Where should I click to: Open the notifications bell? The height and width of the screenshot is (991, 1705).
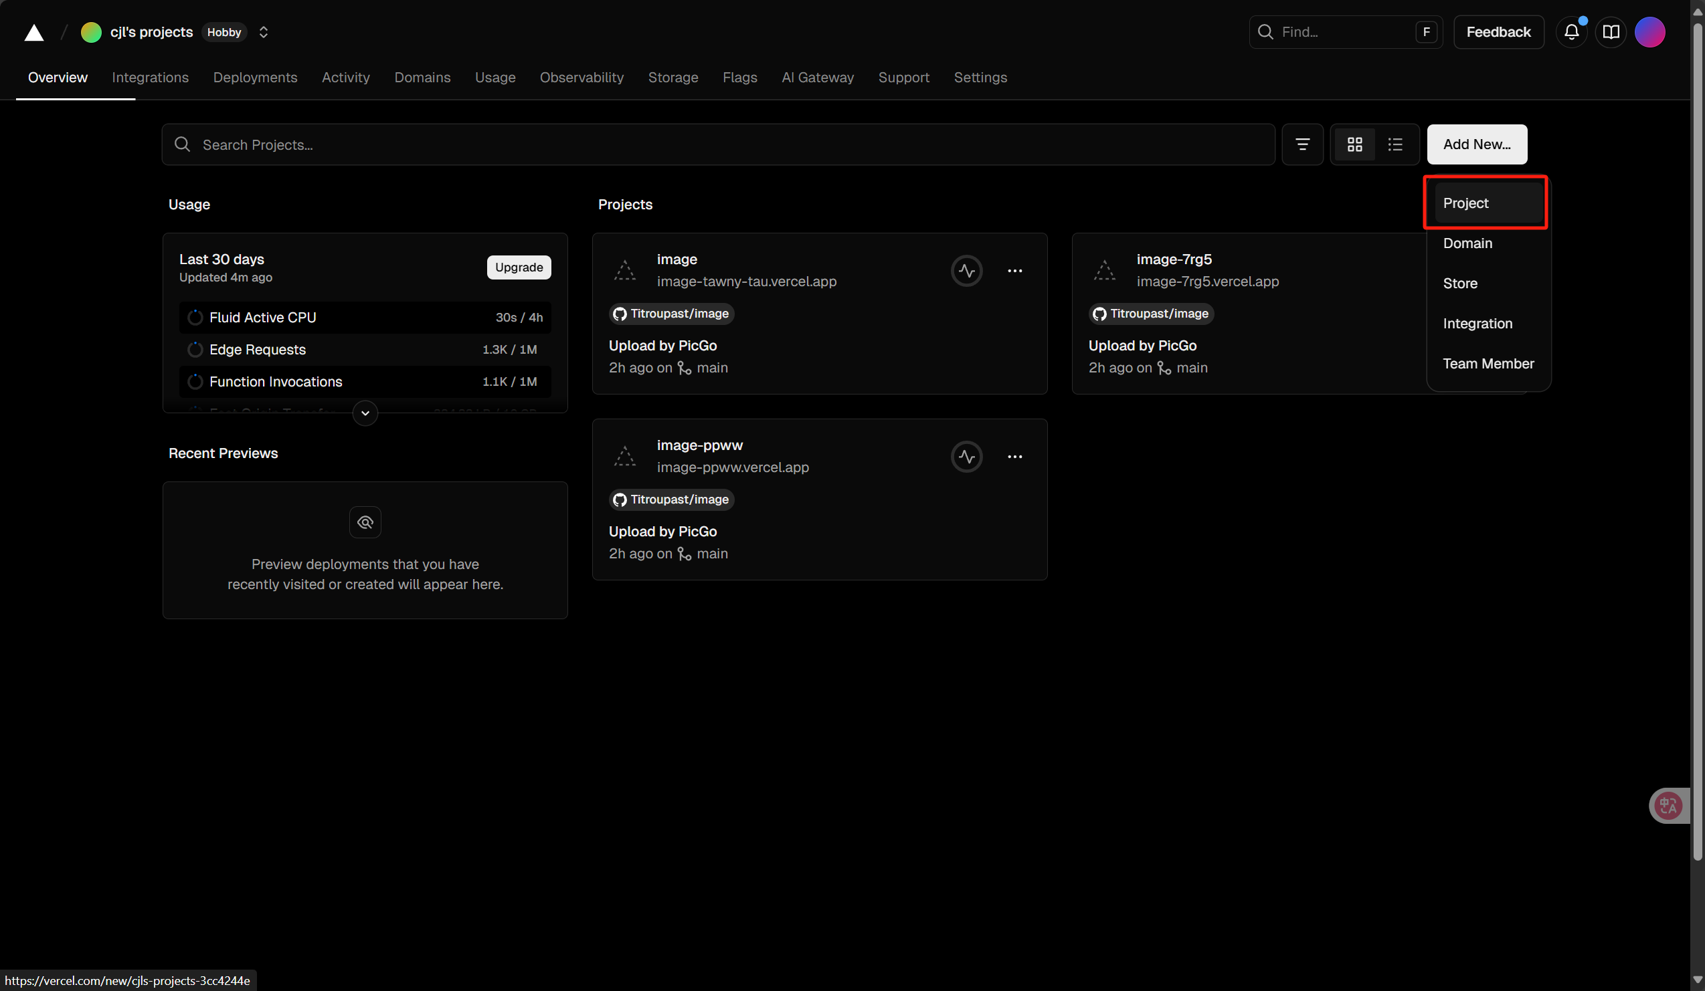point(1571,32)
